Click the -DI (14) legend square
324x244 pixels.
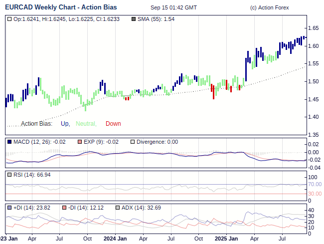click(64, 207)
